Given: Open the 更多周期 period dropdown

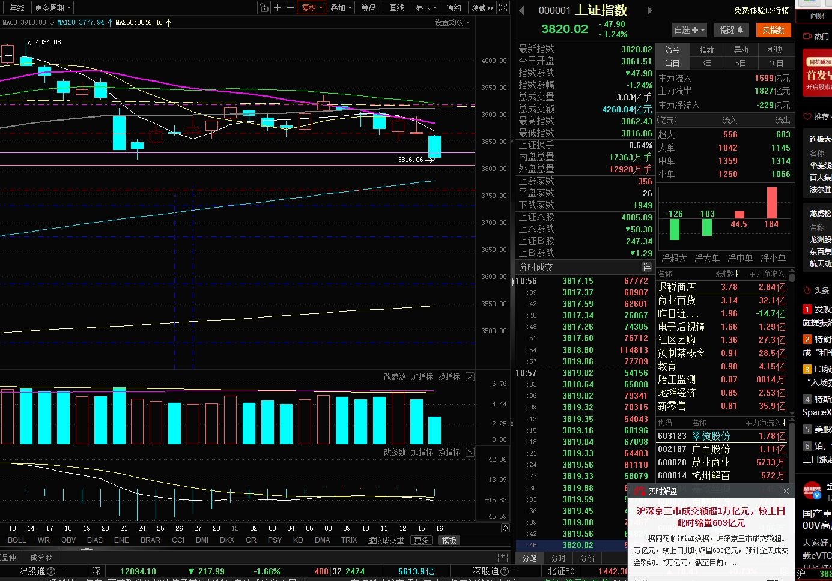Looking at the screenshot, I should click(53, 8).
